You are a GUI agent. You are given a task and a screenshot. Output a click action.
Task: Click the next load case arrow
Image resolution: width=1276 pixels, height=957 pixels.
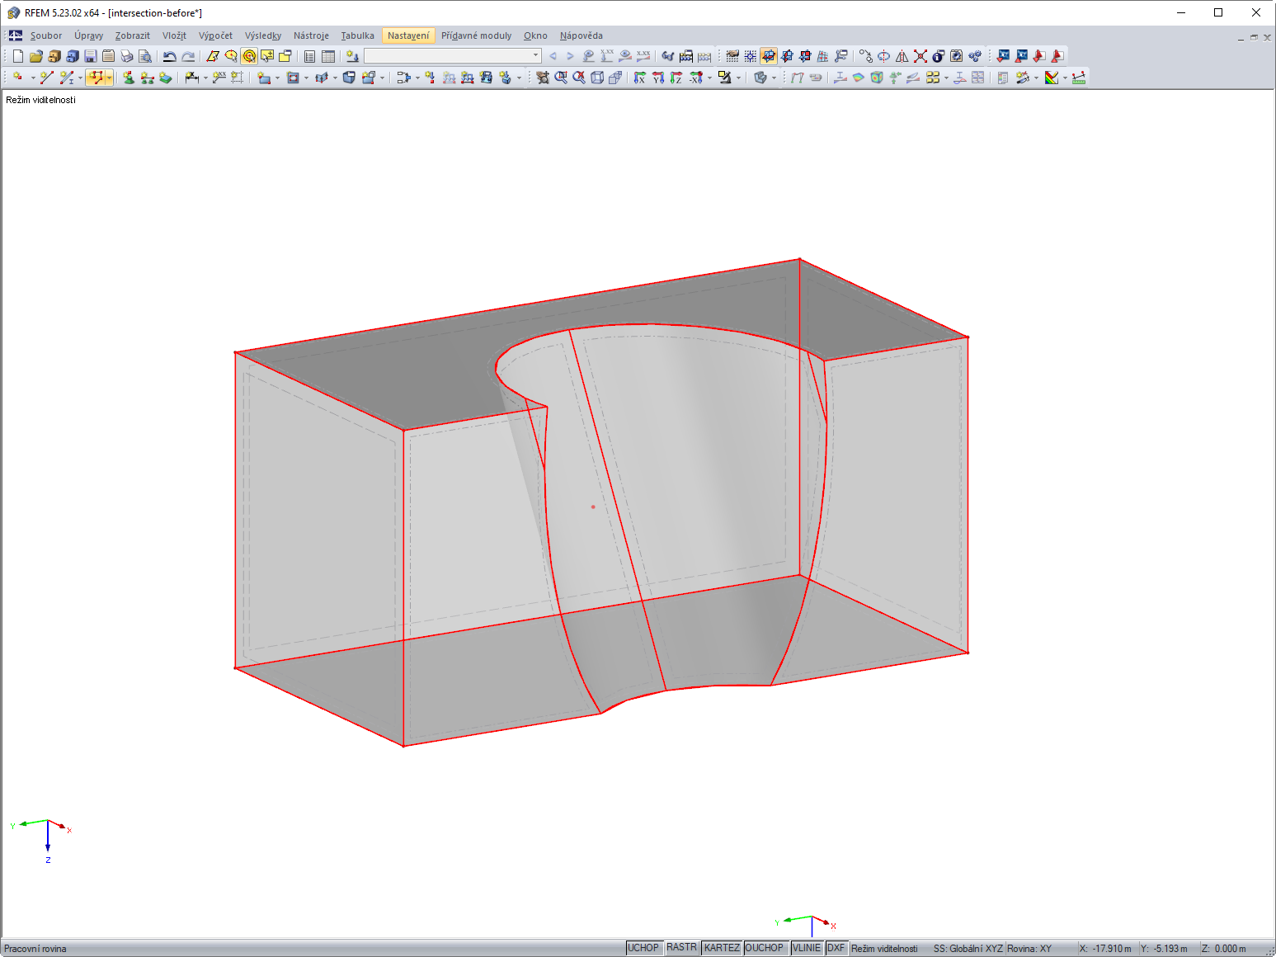click(x=570, y=56)
